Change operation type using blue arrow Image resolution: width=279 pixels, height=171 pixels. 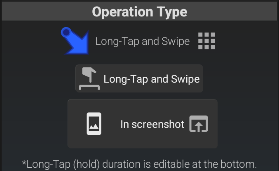pos(75,40)
